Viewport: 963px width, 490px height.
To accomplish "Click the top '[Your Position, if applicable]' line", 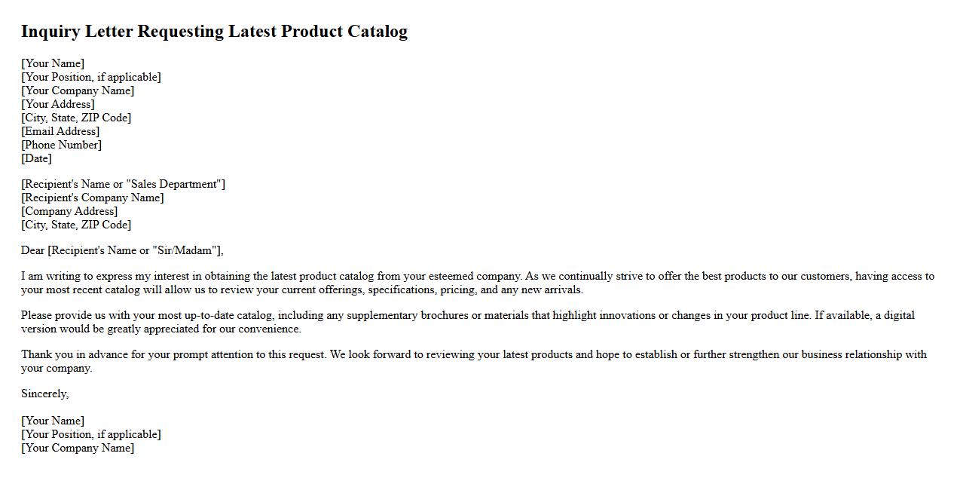I will [91, 77].
